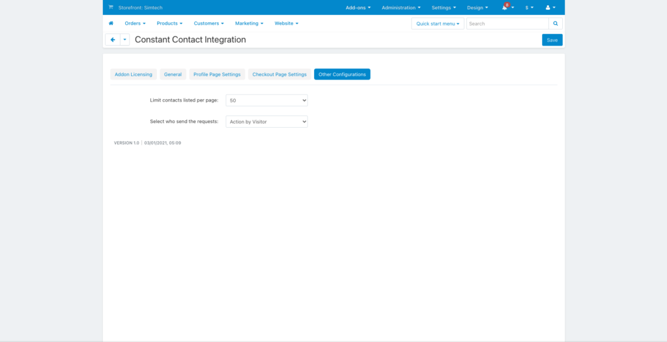Open the Select who send requests dropdown
The height and width of the screenshot is (342, 667).
tap(266, 122)
